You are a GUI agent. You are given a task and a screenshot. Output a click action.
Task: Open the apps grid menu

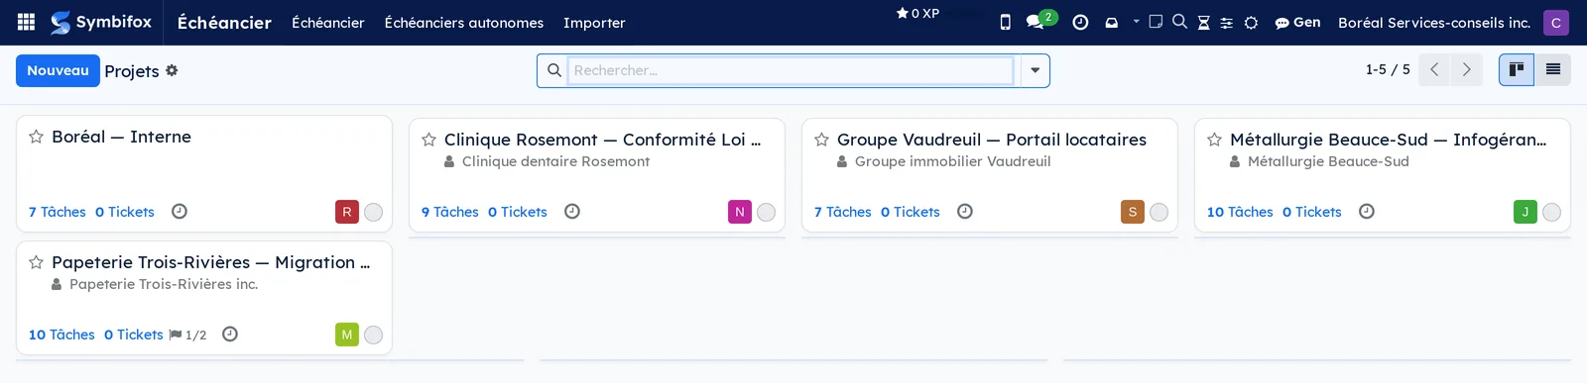tap(27, 22)
